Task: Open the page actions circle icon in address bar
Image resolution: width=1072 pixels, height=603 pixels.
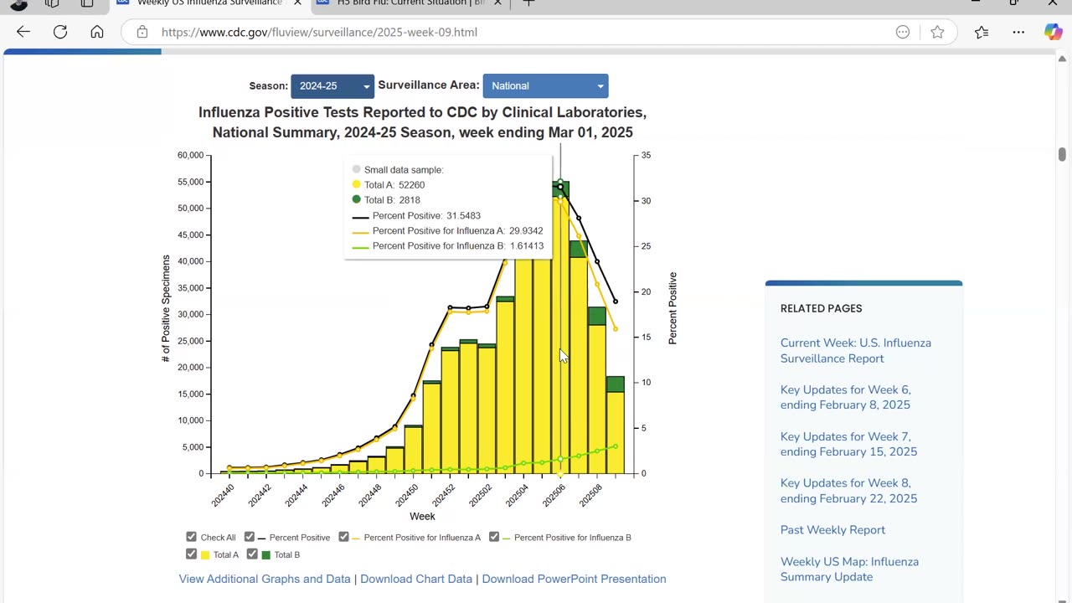Action: (903, 32)
